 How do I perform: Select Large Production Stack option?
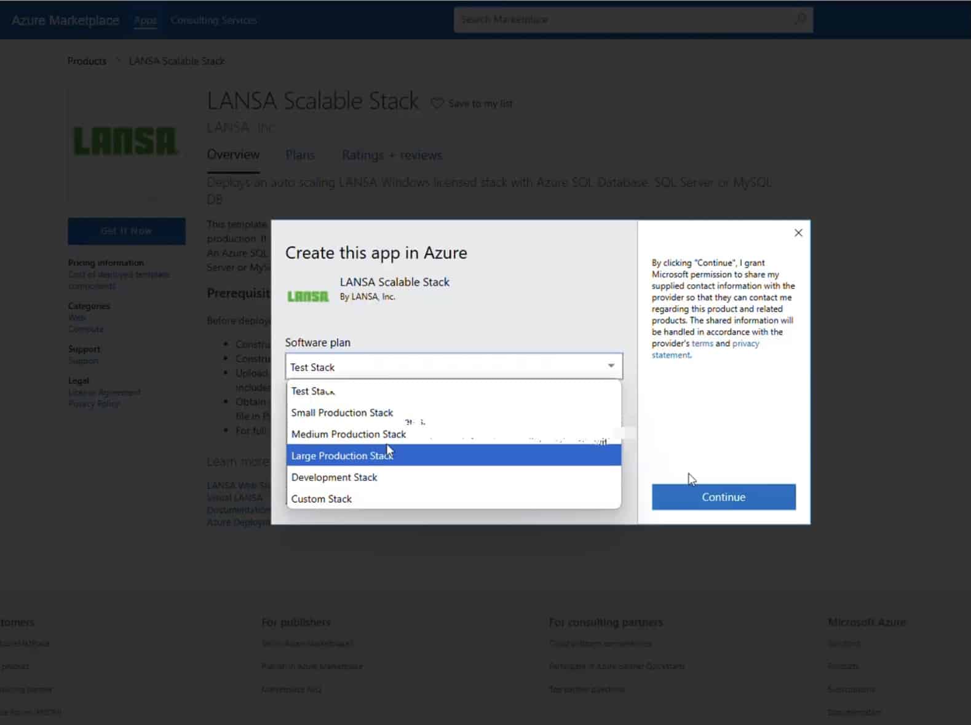point(454,455)
